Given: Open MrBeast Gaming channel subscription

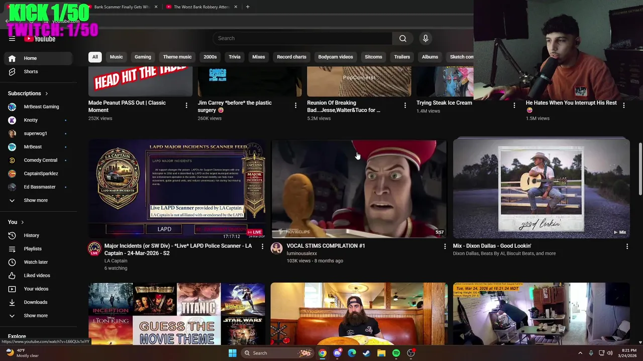Looking at the screenshot, I should 38,107.
